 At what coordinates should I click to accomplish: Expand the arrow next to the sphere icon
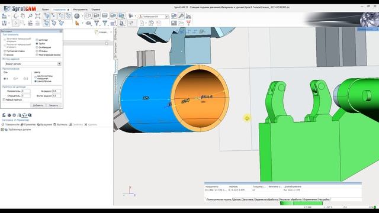82,16
